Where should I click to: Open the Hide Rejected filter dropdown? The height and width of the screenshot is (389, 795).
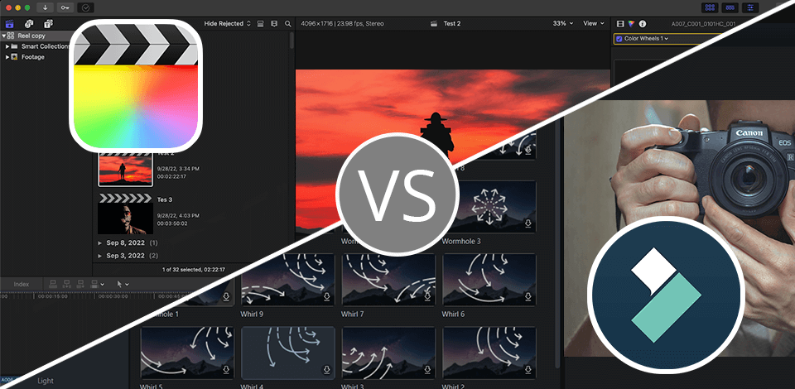pyautogui.click(x=227, y=23)
